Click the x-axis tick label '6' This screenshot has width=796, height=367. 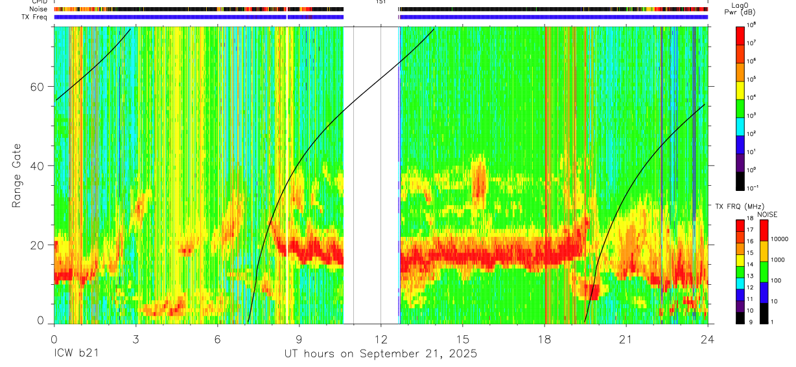pos(217,339)
